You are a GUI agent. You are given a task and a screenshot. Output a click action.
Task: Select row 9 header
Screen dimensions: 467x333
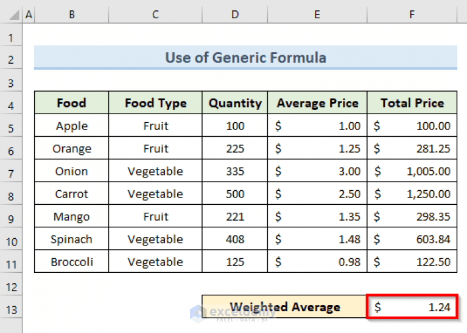coord(11,216)
